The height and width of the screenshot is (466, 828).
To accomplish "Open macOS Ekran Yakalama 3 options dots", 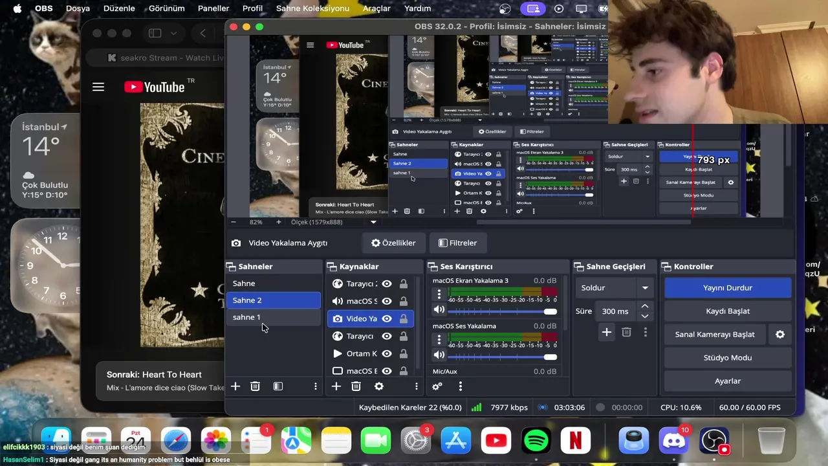I will coord(439,294).
